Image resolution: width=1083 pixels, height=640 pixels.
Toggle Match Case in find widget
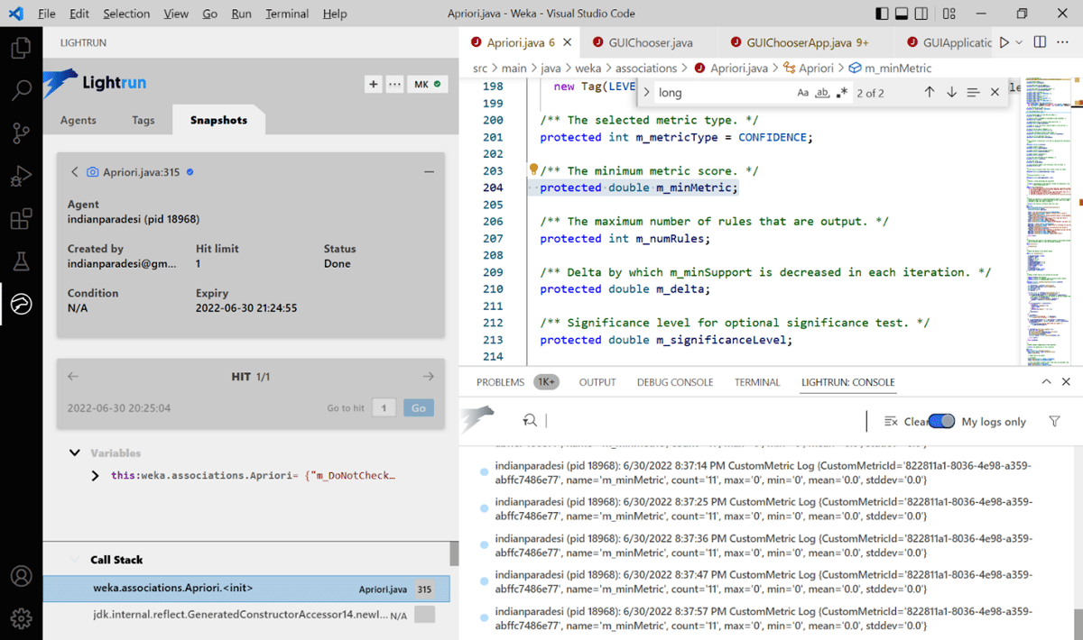tap(802, 93)
